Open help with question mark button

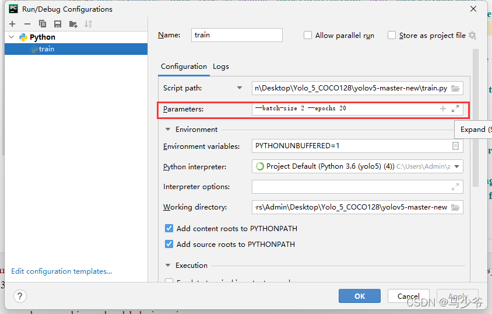point(20,296)
